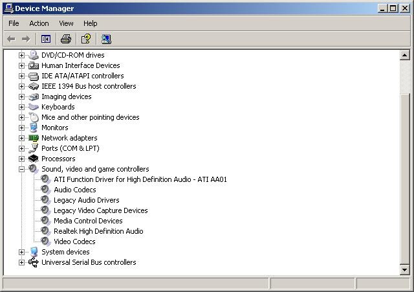Click the speaker icon beside ATI Function Driver
Screen dimensions: 414x292
(x=46, y=179)
